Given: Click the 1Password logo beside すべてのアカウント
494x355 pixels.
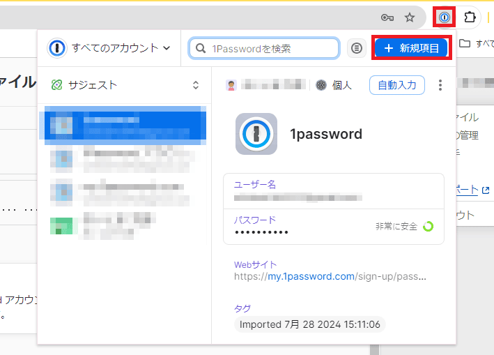Looking at the screenshot, I should [57, 48].
